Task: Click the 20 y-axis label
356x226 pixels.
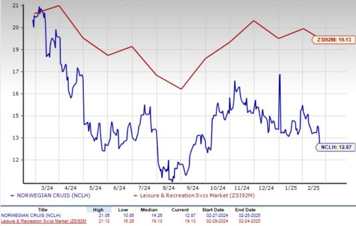Action: [15, 28]
